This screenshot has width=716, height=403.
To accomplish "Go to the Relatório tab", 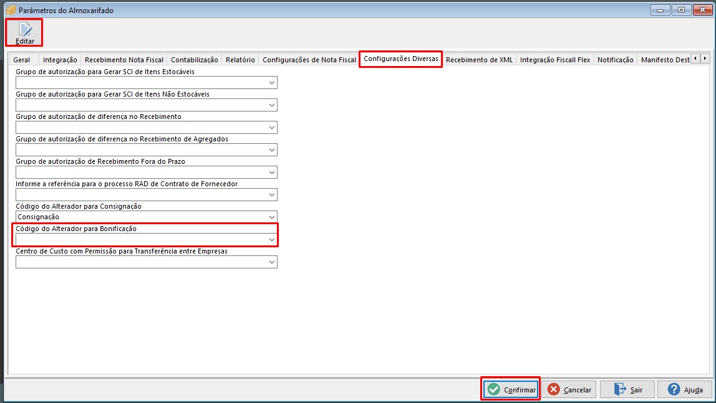I will tap(240, 60).
